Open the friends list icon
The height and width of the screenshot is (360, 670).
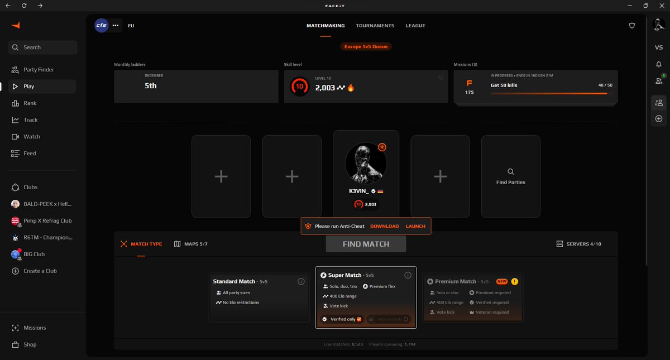659,81
